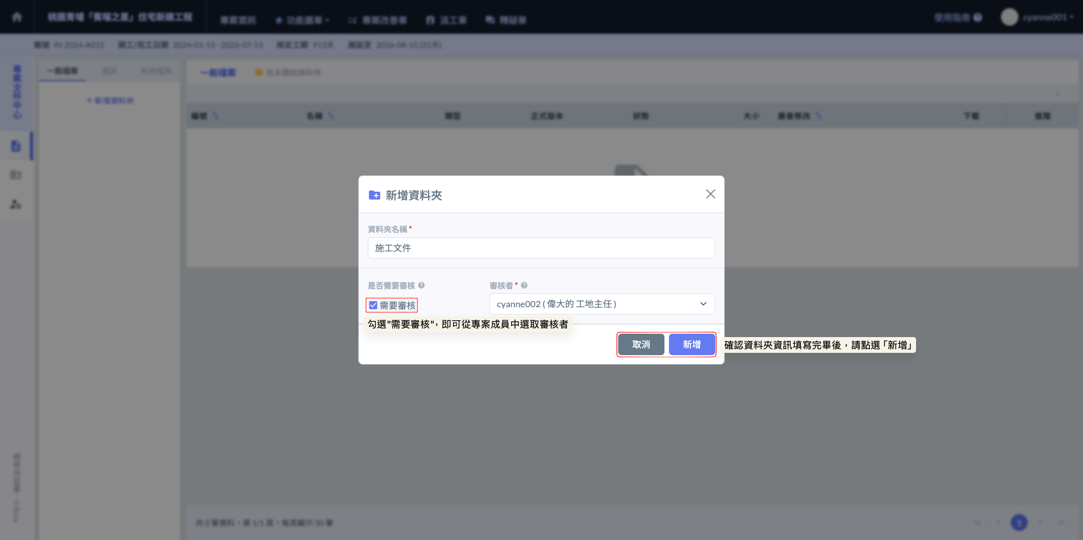Click the 取消 button
The image size is (1083, 540).
(x=641, y=344)
